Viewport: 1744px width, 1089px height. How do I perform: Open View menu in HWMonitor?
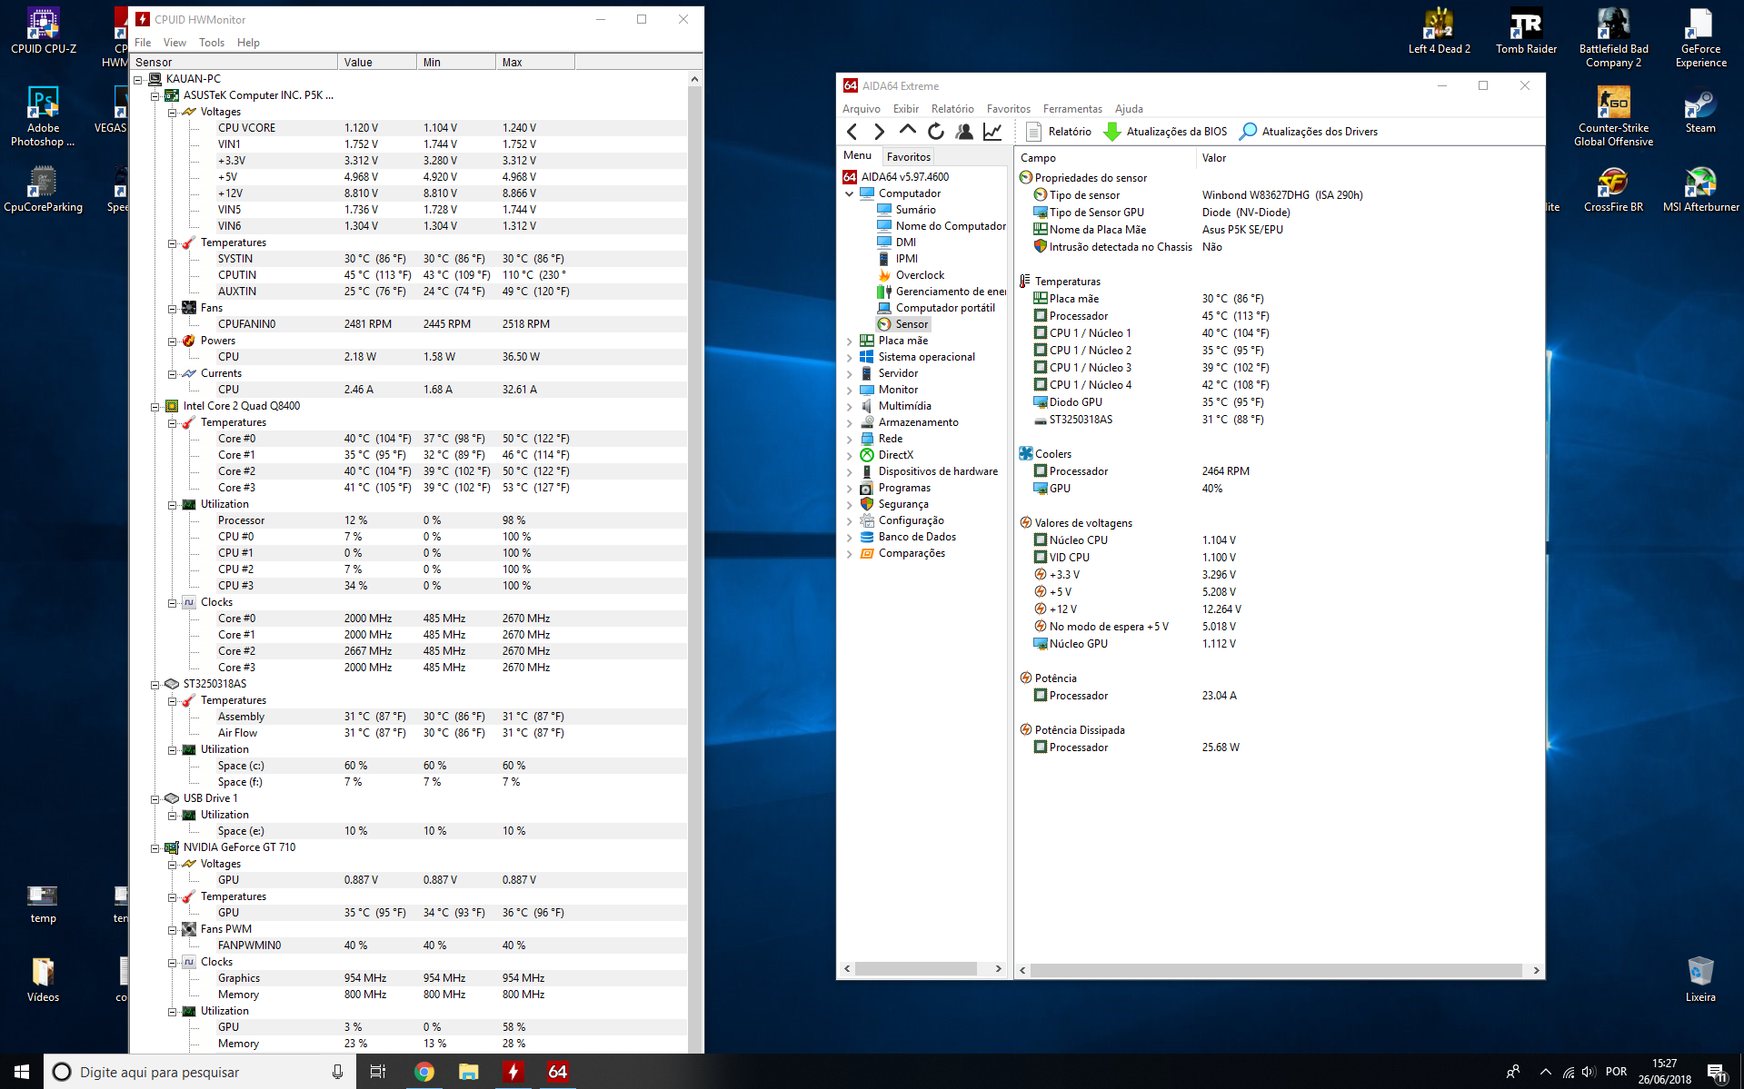[x=174, y=43]
